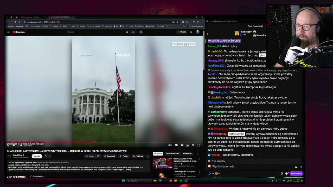Open browser extensions puzzle icon

(187, 22)
